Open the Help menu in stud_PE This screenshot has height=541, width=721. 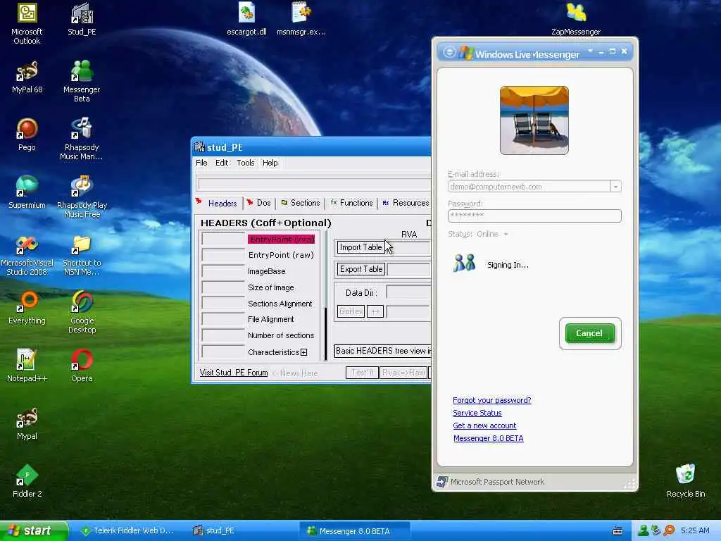pyautogui.click(x=270, y=163)
